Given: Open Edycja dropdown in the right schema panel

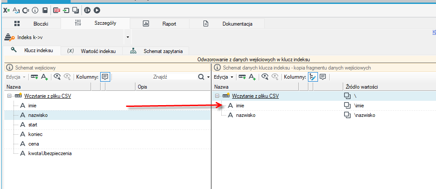Looking at the screenshot, I should [223, 77].
